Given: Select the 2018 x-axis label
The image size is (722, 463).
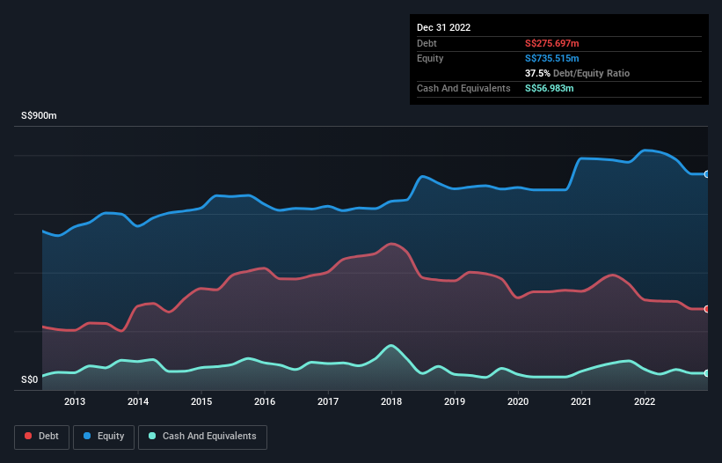Looking at the screenshot, I should click(391, 401).
